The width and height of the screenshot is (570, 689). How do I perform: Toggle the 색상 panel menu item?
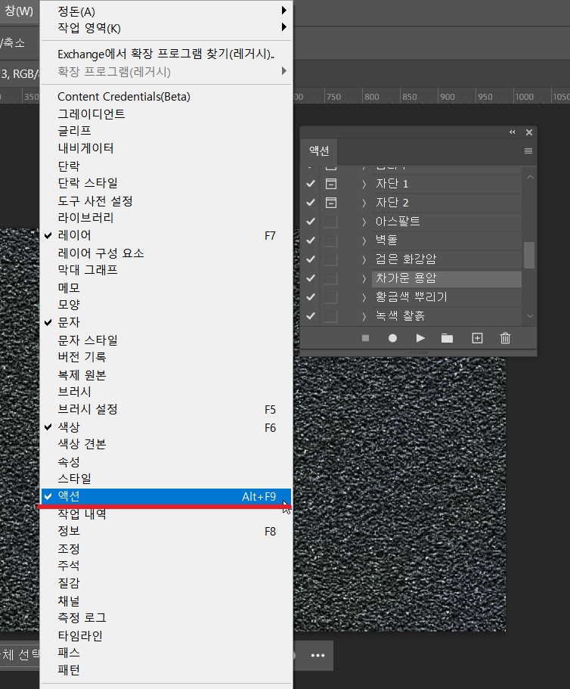166,427
